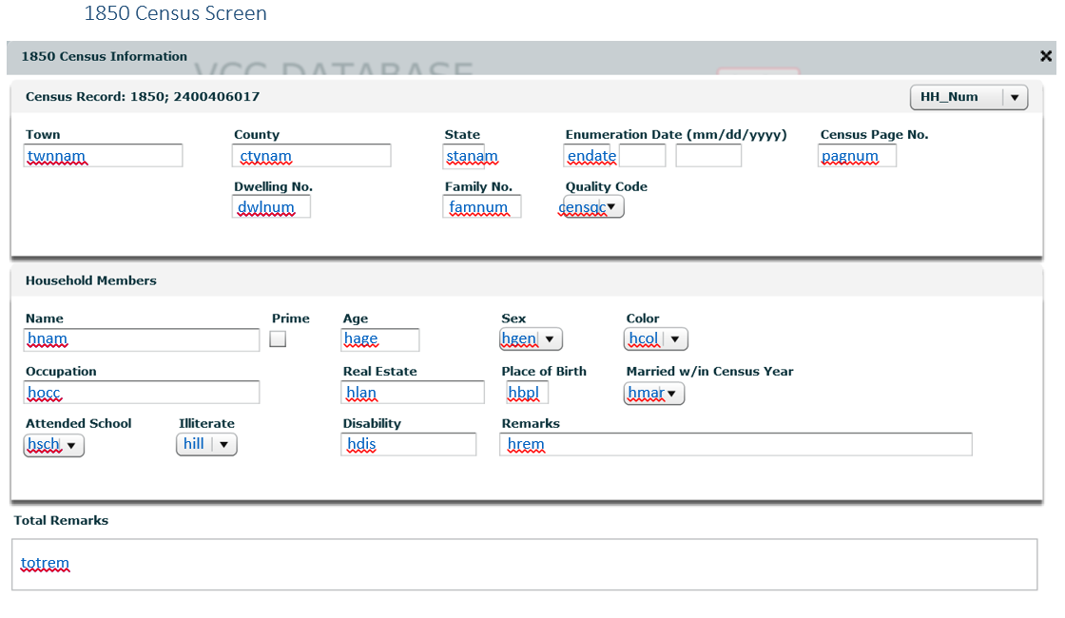Click the Town input field
This screenshot has height=618, width=1065.
click(x=103, y=156)
